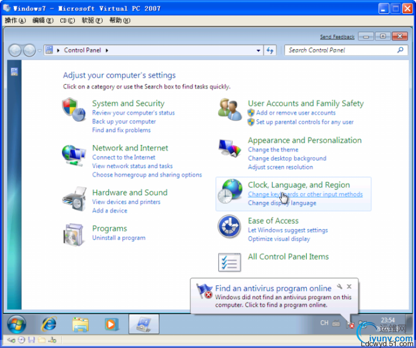
Task: Open Choose homegroup and sharing options
Action: [147, 175]
